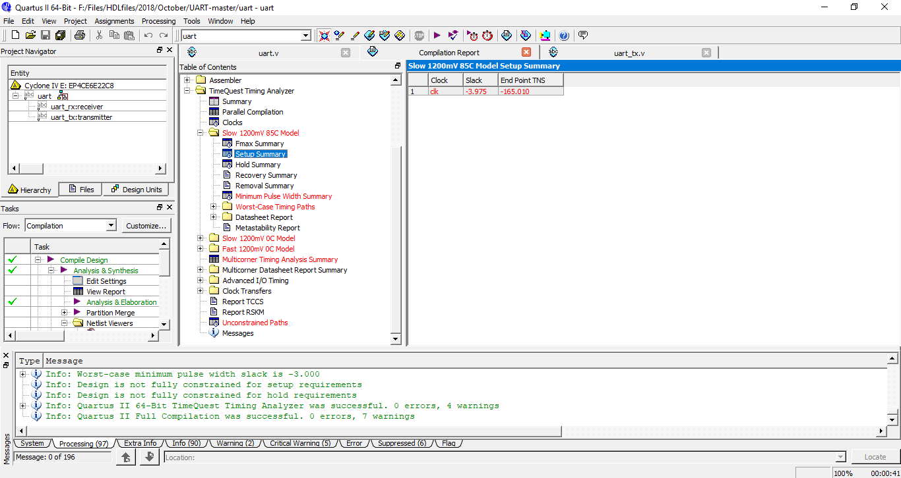901x478 pixels.
Task: Open the Compilation Report toolbar icon
Action: click(x=506, y=36)
